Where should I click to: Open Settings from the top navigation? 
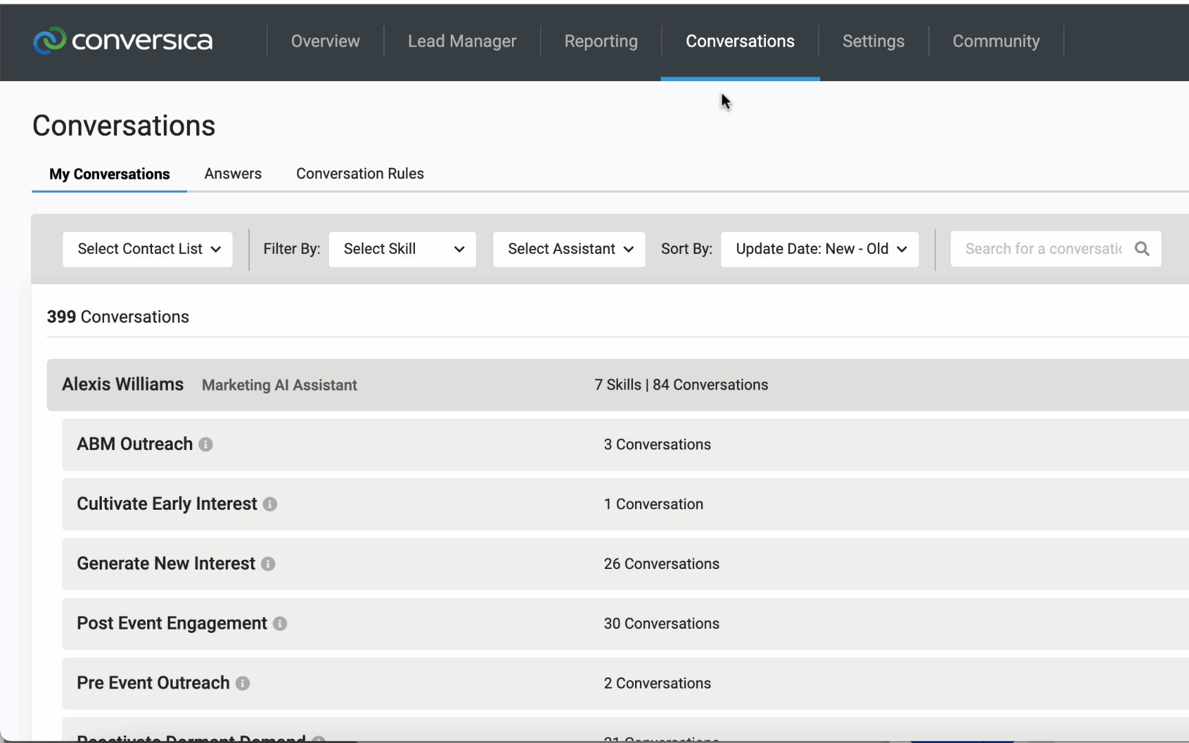pyautogui.click(x=873, y=41)
